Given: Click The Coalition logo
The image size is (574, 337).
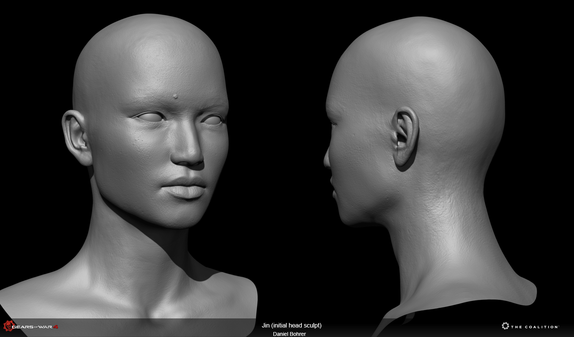Looking at the screenshot, I should pyautogui.click(x=530, y=326).
